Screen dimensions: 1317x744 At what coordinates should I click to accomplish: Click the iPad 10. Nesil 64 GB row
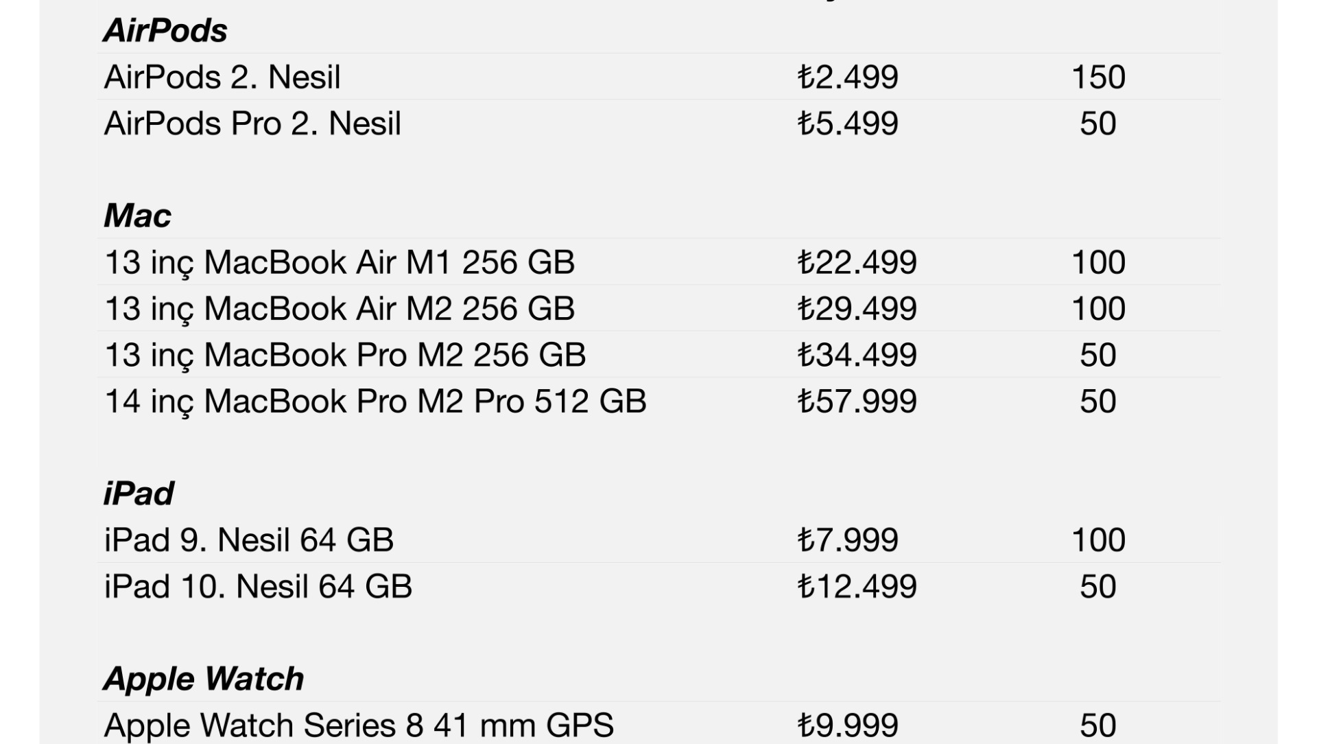point(658,586)
